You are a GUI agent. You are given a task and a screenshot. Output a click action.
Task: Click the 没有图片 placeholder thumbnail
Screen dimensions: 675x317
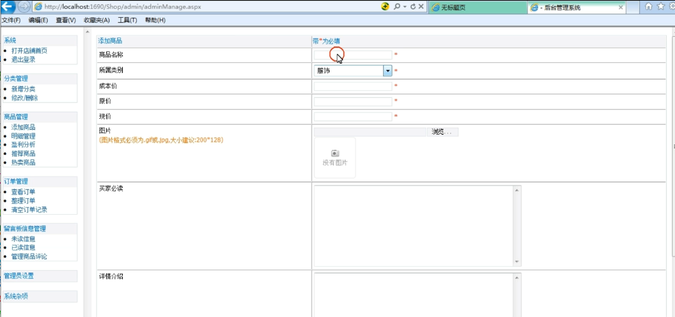point(335,158)
